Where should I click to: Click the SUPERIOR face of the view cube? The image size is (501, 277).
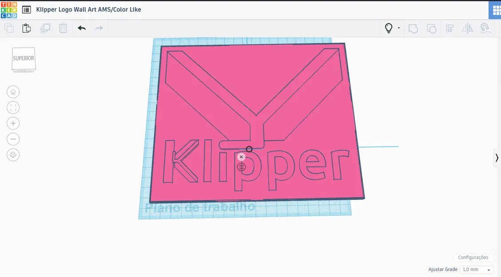pos(24,58)
